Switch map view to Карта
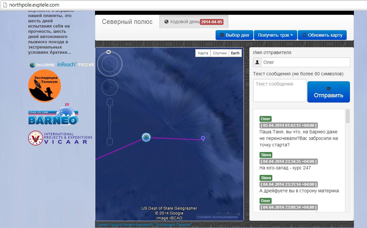The height and width of the screenshot is (228, 367). [203, 53]
